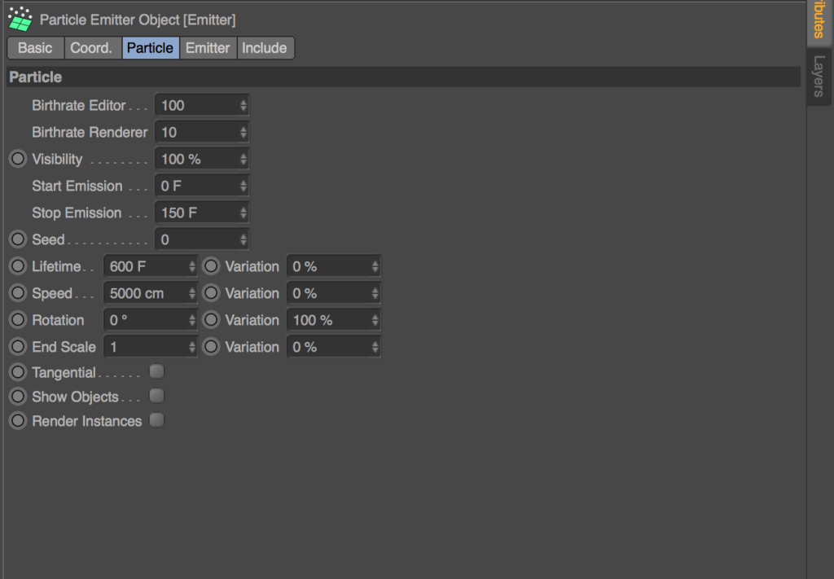Enable the Show Objects checkbox
Screen dimensions: 834x579
pos(156,396)
